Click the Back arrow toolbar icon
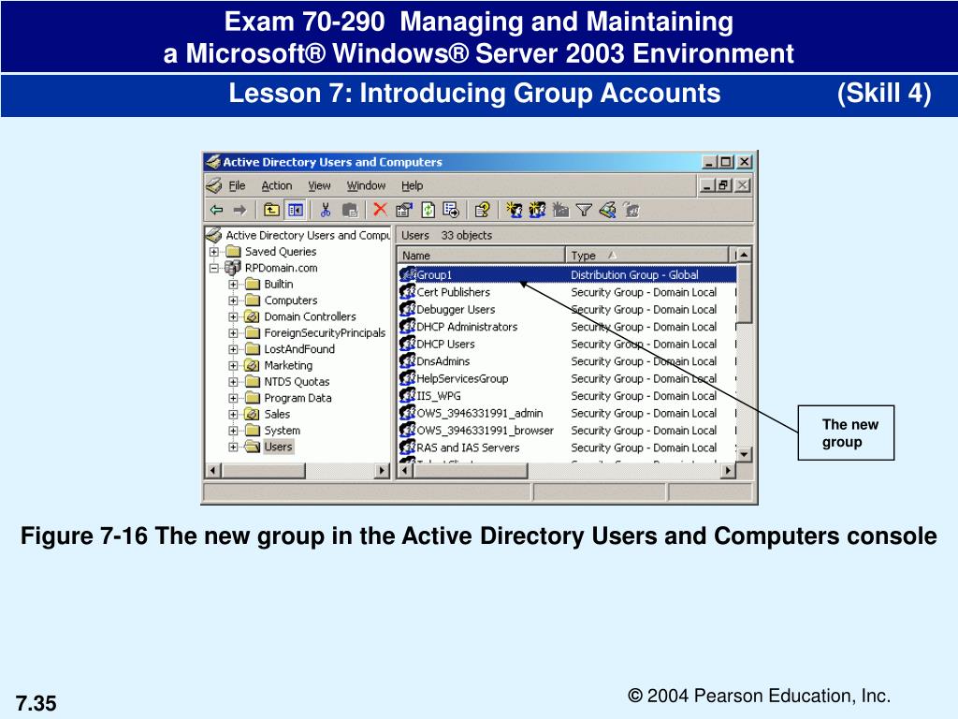 216,211
